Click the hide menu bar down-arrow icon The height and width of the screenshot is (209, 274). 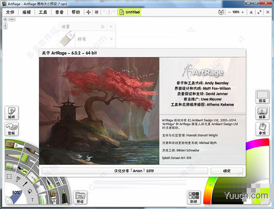click(x=251, y=12)
